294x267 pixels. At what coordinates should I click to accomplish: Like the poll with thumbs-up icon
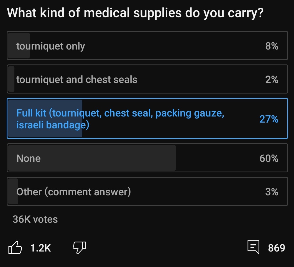[15, 247]
